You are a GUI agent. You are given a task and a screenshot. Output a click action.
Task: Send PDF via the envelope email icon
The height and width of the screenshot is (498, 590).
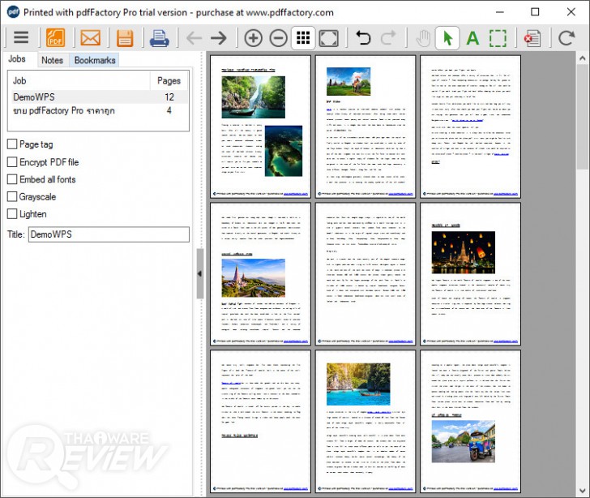90,37
